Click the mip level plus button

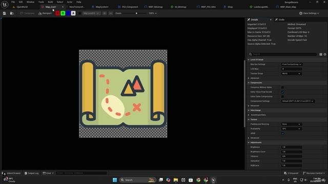point(105,13)
